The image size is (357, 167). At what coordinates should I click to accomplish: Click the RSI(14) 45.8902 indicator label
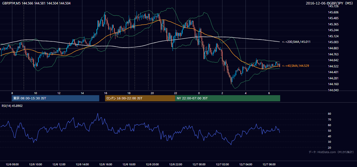pyautogui.click(x=12, y=106)
